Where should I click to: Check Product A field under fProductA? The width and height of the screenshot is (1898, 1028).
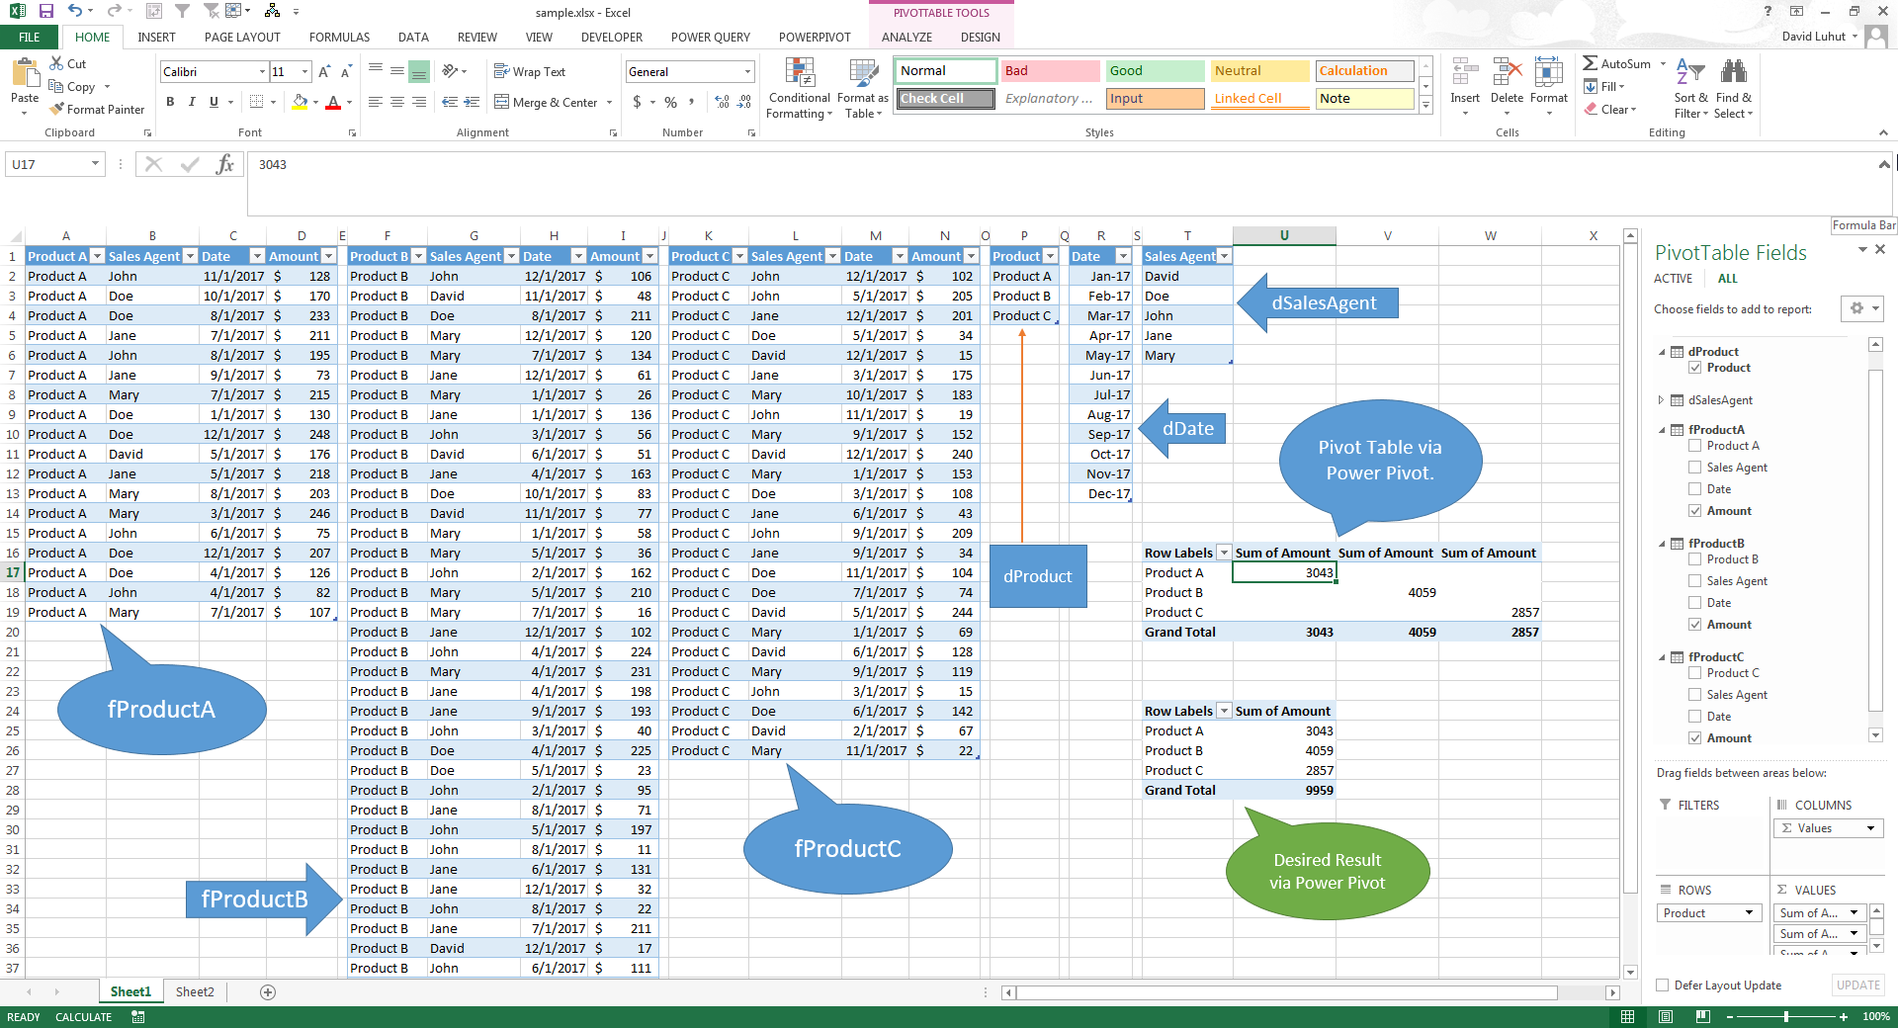pos(1695,446)
